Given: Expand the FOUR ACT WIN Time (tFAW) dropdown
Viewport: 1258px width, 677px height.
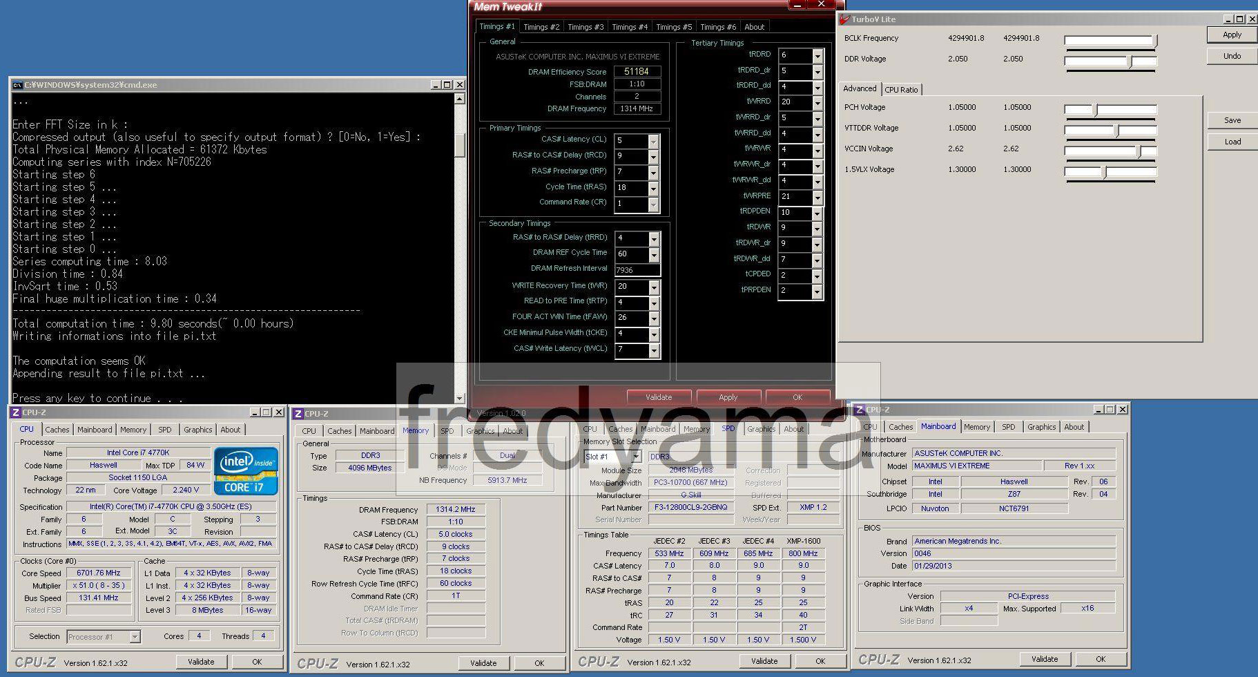Looking at the screenshot, I should [653, 318].
